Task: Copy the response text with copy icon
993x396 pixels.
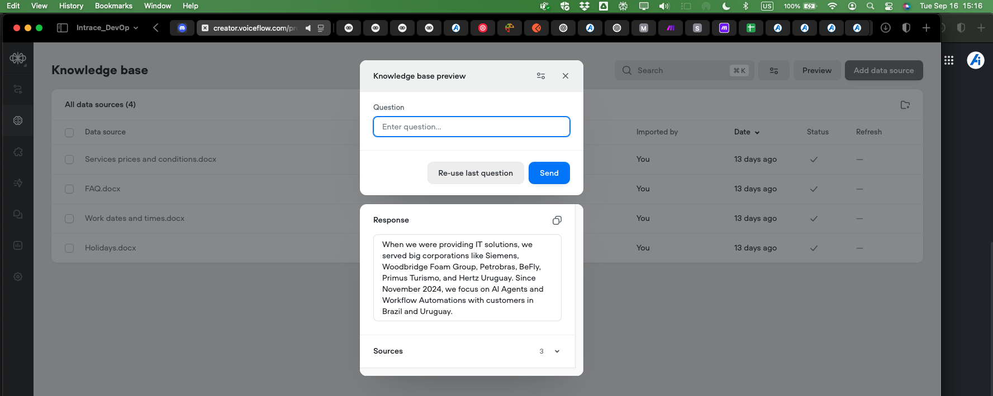Action: point(557,220)
